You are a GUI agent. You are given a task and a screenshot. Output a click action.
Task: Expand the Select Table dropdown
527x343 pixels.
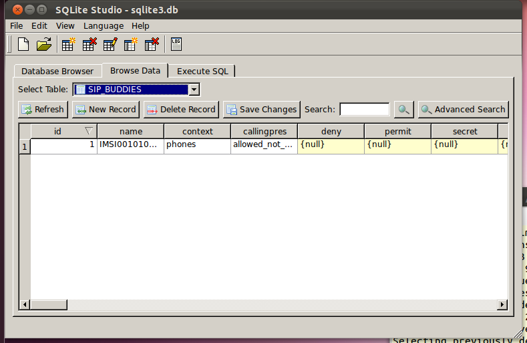pos(194,90)
